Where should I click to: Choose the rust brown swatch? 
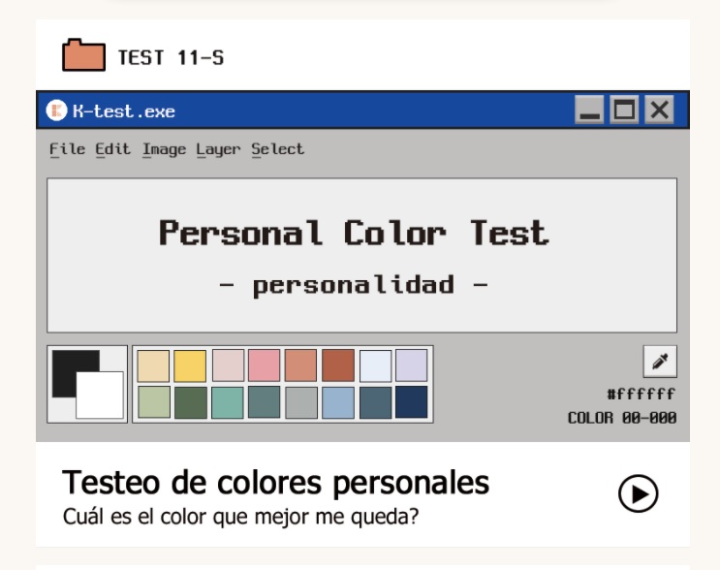tap(338, 365)
